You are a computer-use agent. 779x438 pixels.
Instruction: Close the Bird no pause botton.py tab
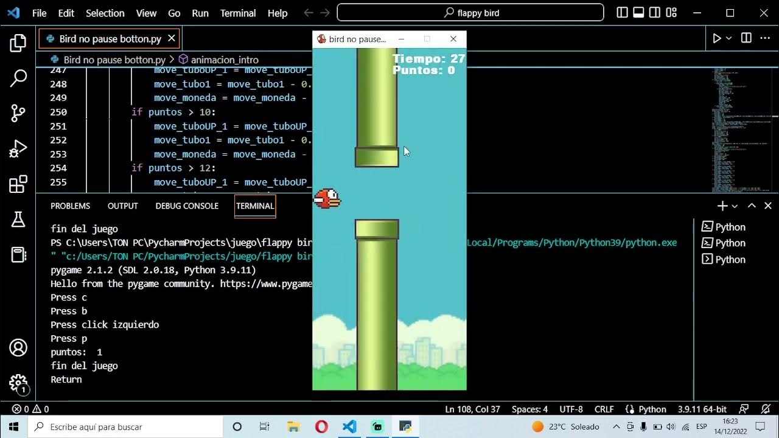click(172, 38)
